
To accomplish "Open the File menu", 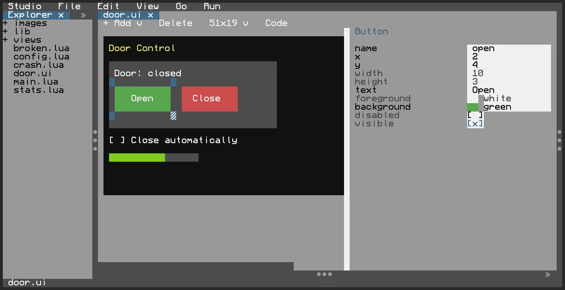I will [69, 7].
